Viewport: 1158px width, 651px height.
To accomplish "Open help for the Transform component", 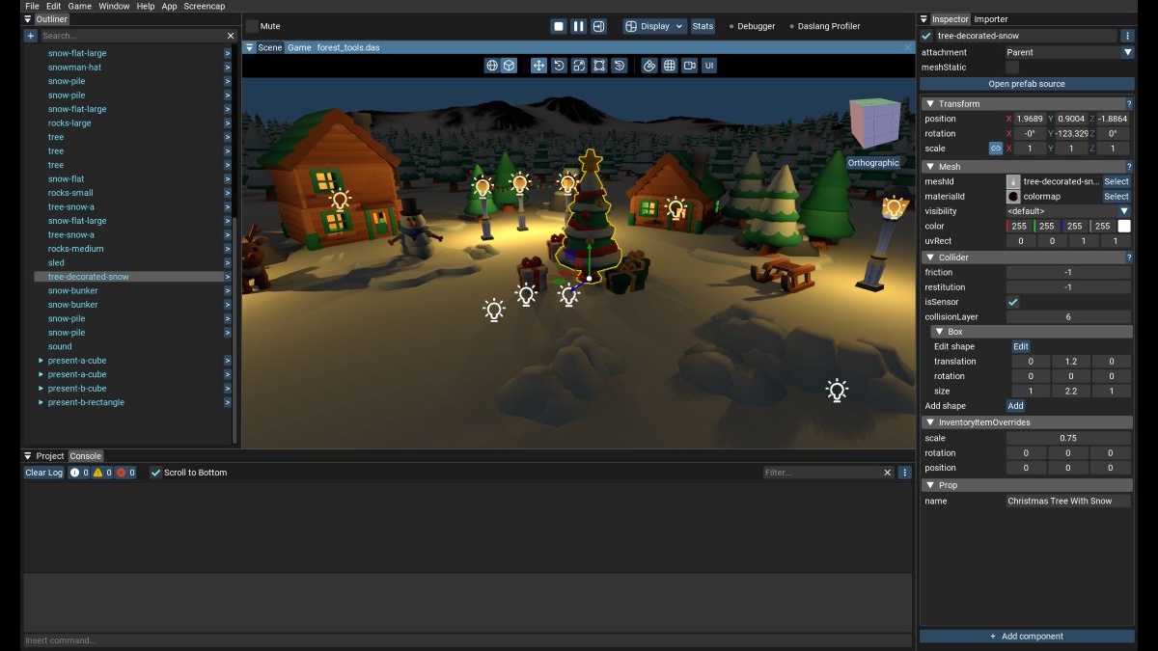I will 1129,104.
